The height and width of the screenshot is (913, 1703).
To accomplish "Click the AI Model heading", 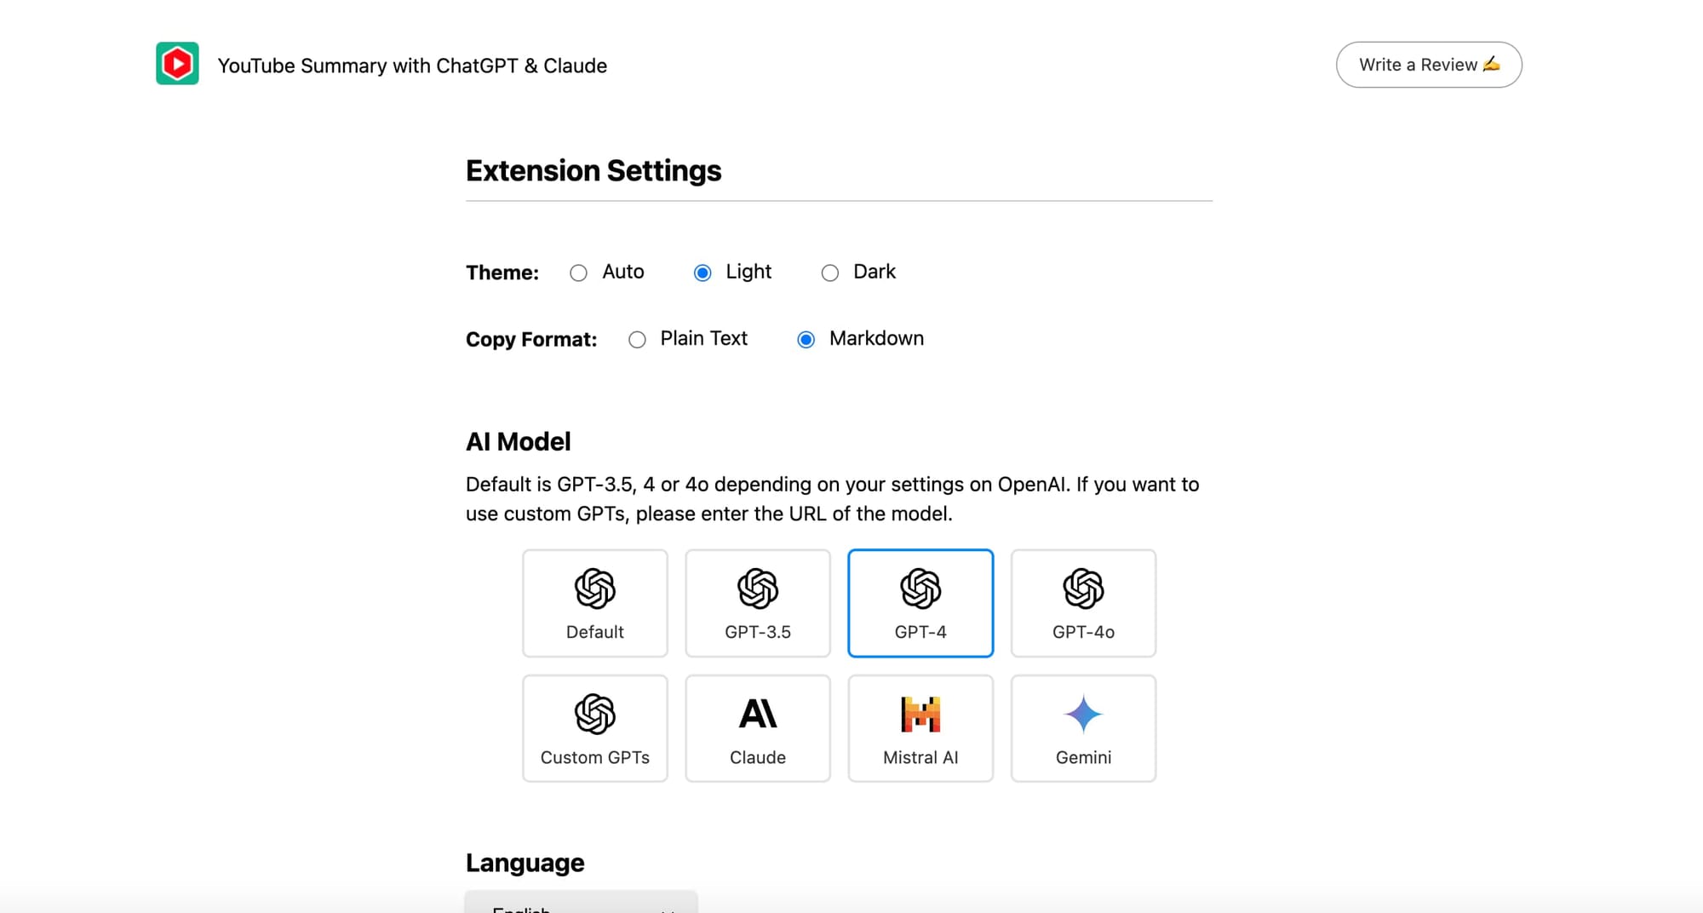I will pos(518,441).
